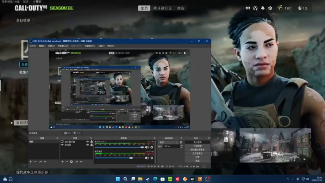
Task: Click the transition duration input field
Action: coord(171,146)
